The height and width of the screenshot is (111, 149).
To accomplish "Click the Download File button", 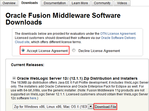I will click(x=105, y=107).
